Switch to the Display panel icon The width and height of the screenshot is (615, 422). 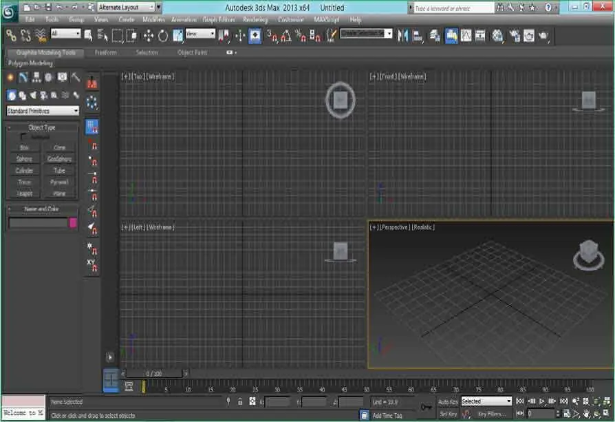pos(62,77)
